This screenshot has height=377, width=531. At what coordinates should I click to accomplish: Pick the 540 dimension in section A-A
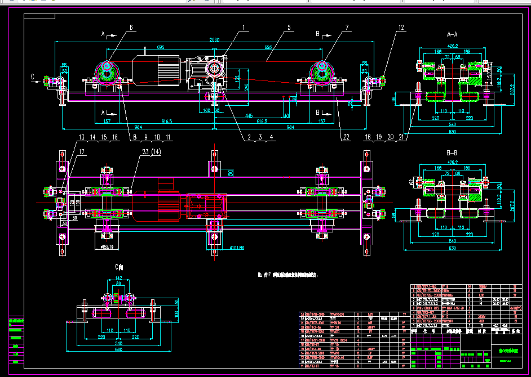click(x=452, y=124)
